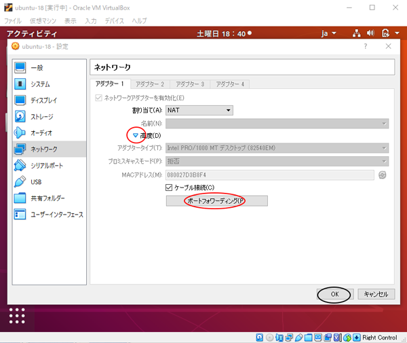Toggle Cable Connected (ケーブル接続) checkbox

pyautogui.click(x=169, y=187)
